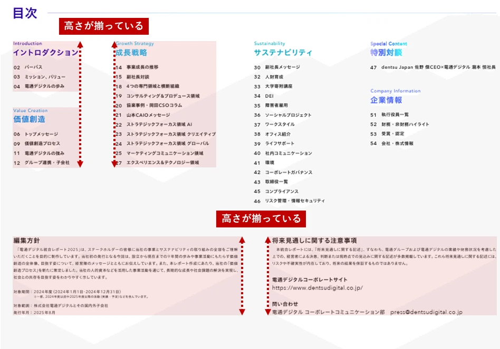Click the 'Introduction' English label
The image size is (500, 349).
[27, 44]
